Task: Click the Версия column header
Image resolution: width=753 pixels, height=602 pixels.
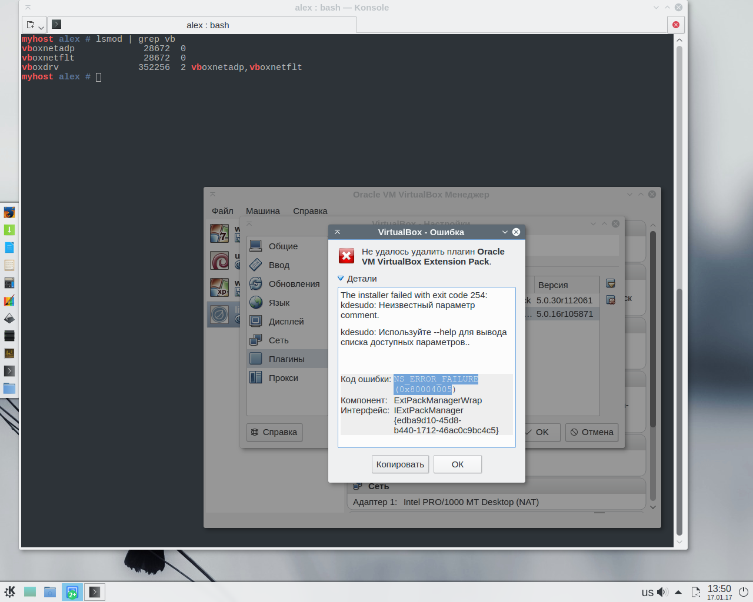Action: 567,285
